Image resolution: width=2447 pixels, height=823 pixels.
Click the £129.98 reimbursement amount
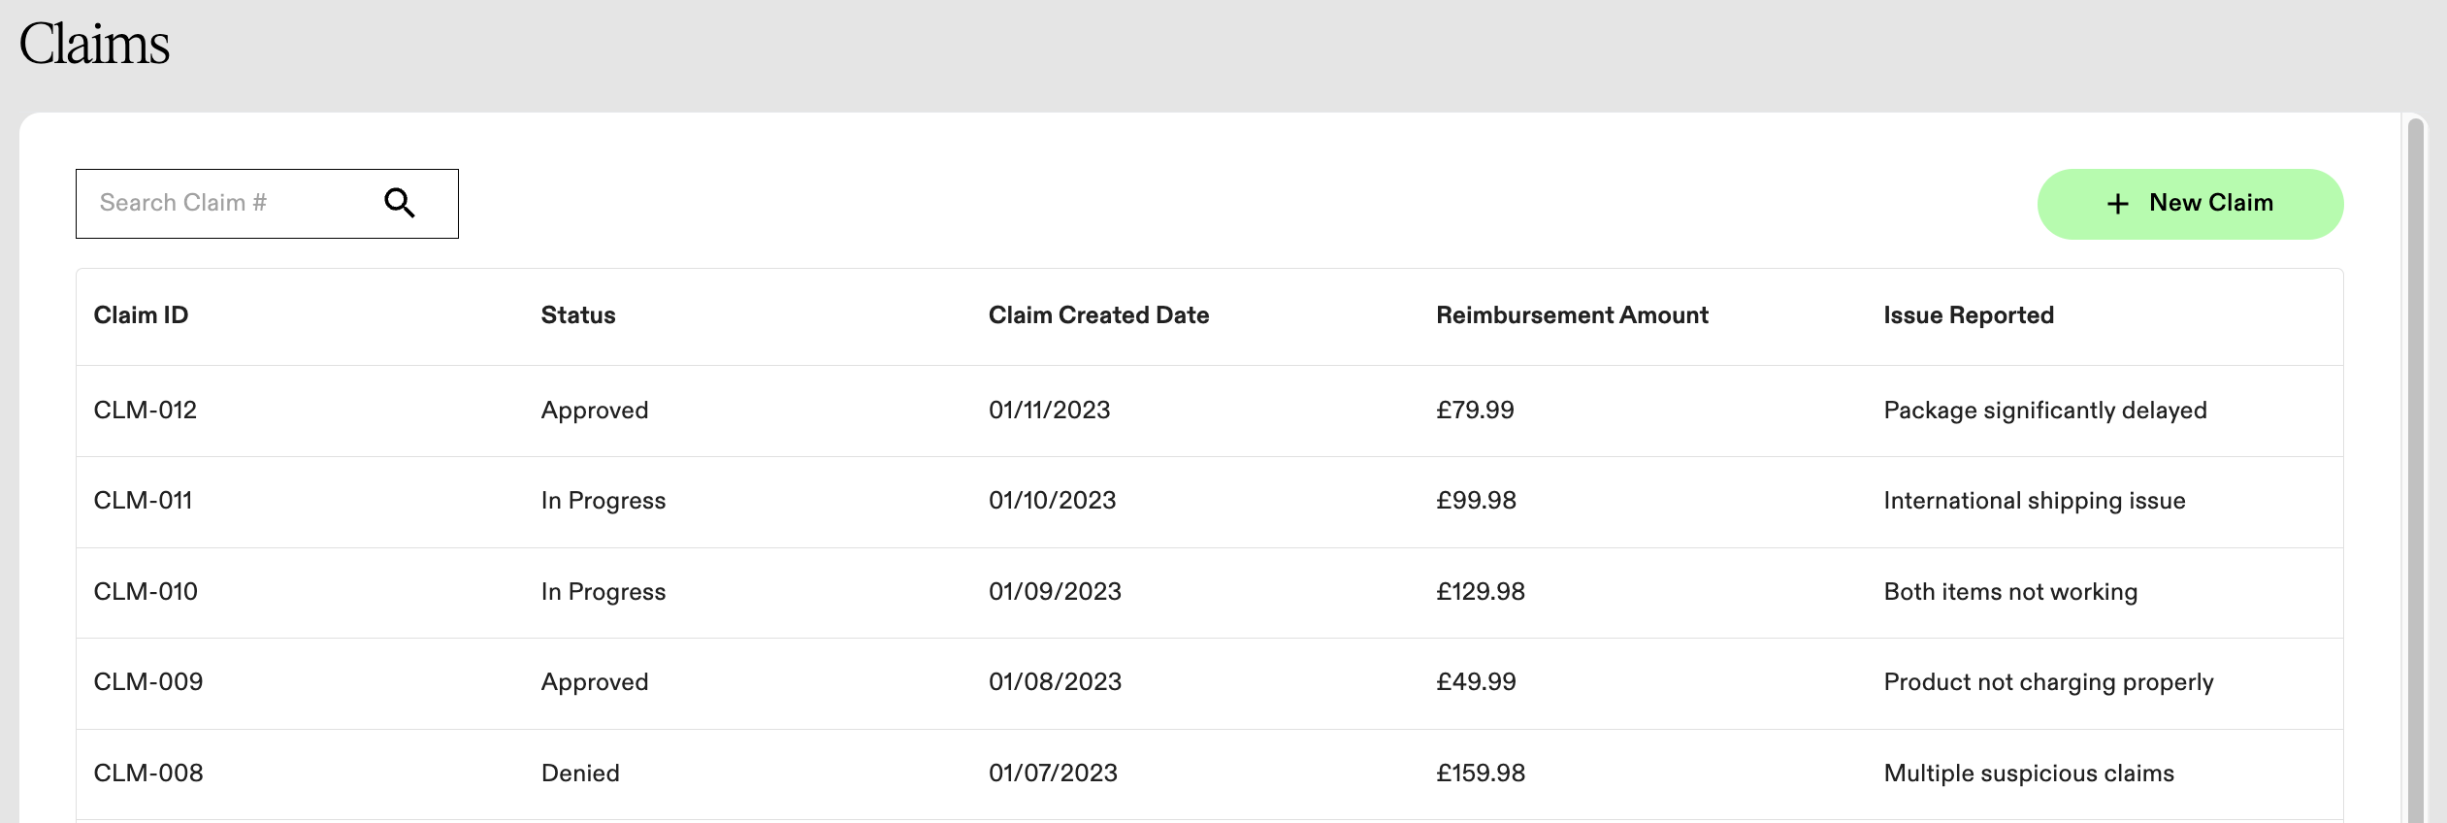pos(1481,592)
